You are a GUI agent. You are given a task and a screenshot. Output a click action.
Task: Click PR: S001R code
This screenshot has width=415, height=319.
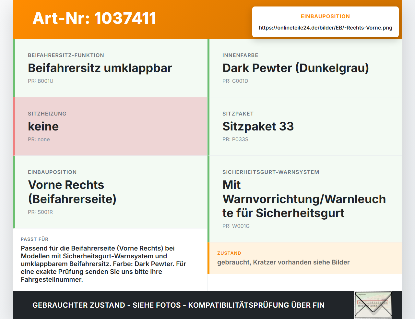[x=40, y=212]
